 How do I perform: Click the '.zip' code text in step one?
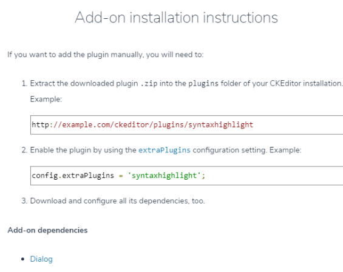(x=149, y=84)
